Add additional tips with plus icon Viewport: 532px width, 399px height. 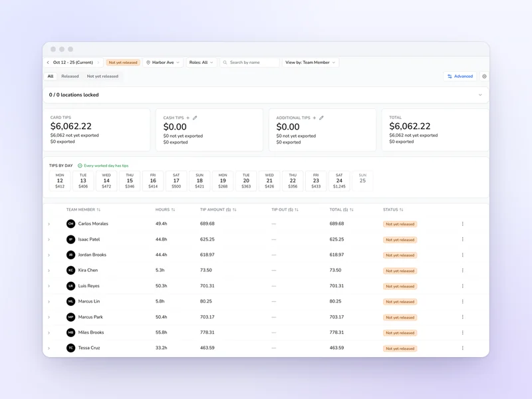315,118
